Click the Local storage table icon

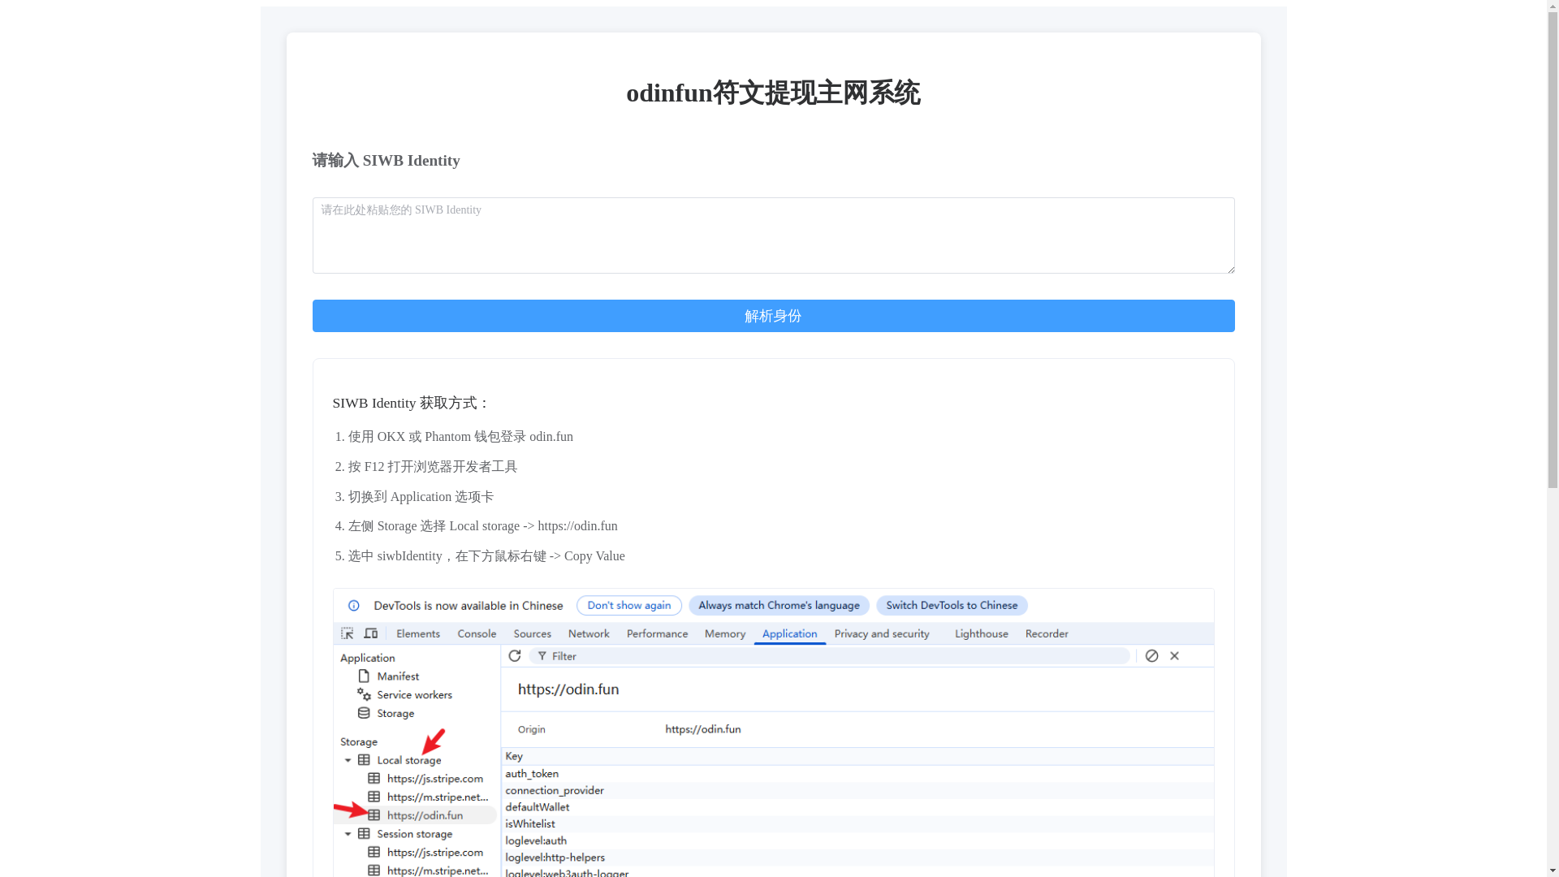coord(364,761)
